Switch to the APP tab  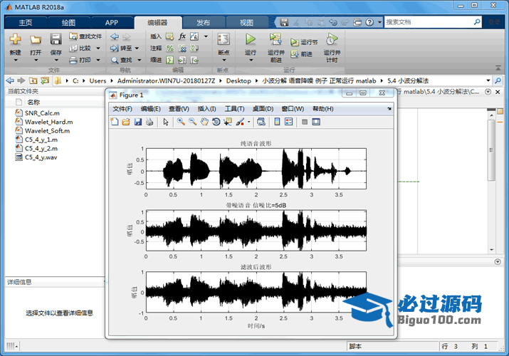tap(112, 23)
